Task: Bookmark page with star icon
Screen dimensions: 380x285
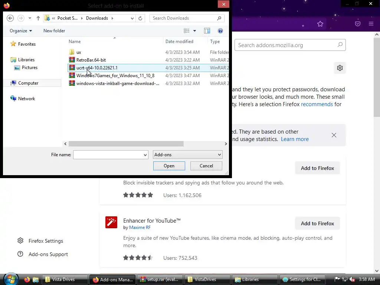Action: 320,24
